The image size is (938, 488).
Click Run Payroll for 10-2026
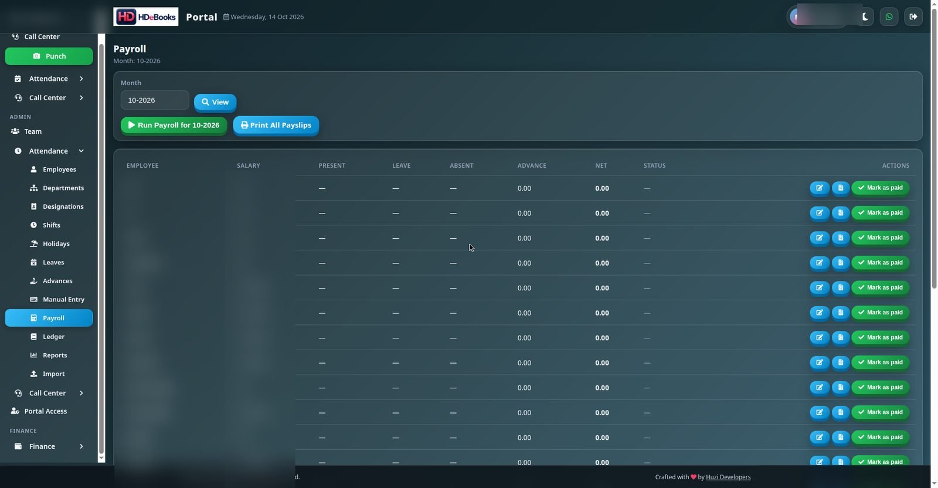174,126
